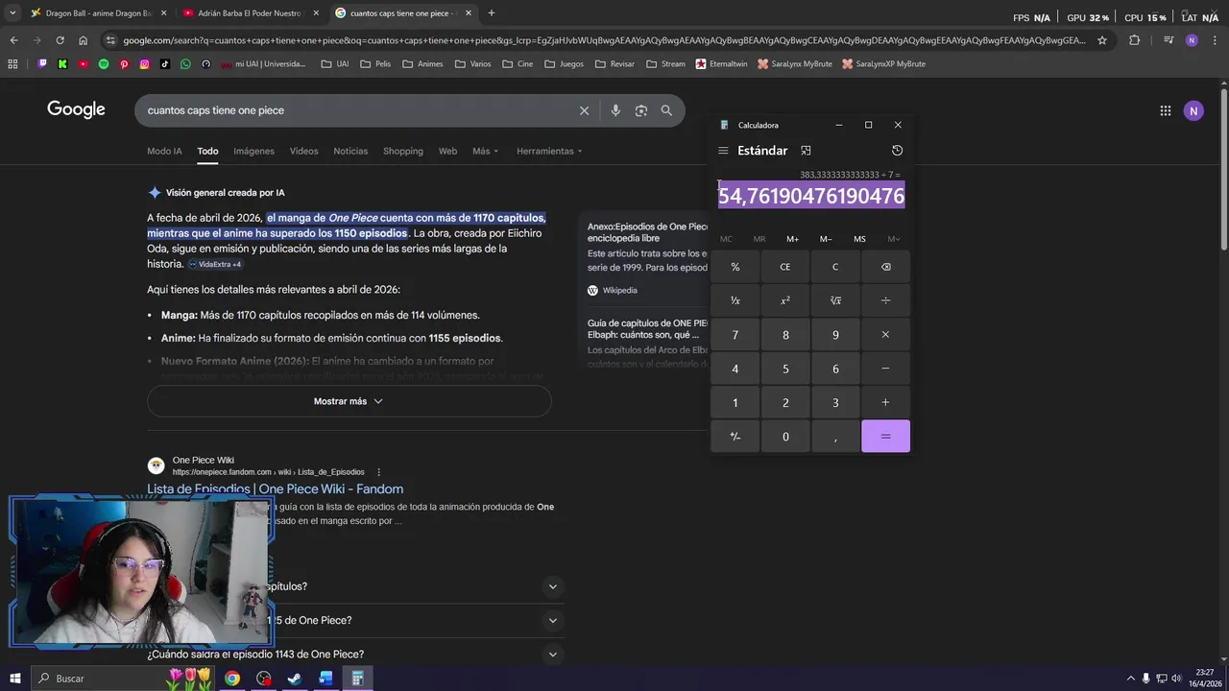Switch to the Modo IA tab

(164, 151)
